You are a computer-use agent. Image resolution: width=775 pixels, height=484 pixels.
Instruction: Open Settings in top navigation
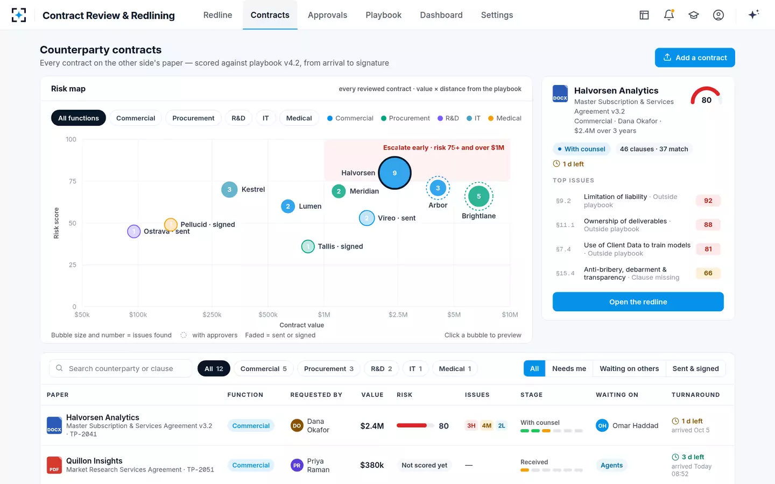497,15
